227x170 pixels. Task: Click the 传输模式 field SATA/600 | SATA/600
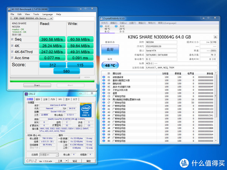point(161,55)
